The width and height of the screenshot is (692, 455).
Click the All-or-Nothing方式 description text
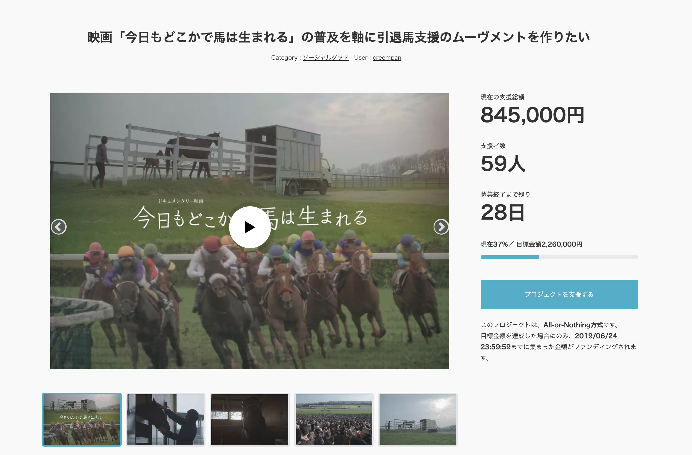pos(573,325)
